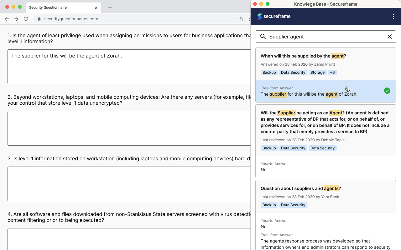Expand the +6 more tags
Screen dimensions: 401x250
(332, 72)
